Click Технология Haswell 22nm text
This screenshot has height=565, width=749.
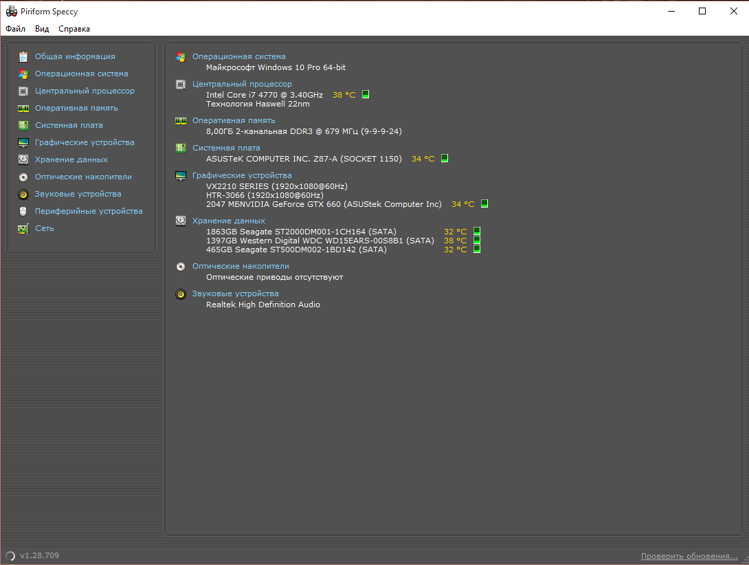(258, 104)
